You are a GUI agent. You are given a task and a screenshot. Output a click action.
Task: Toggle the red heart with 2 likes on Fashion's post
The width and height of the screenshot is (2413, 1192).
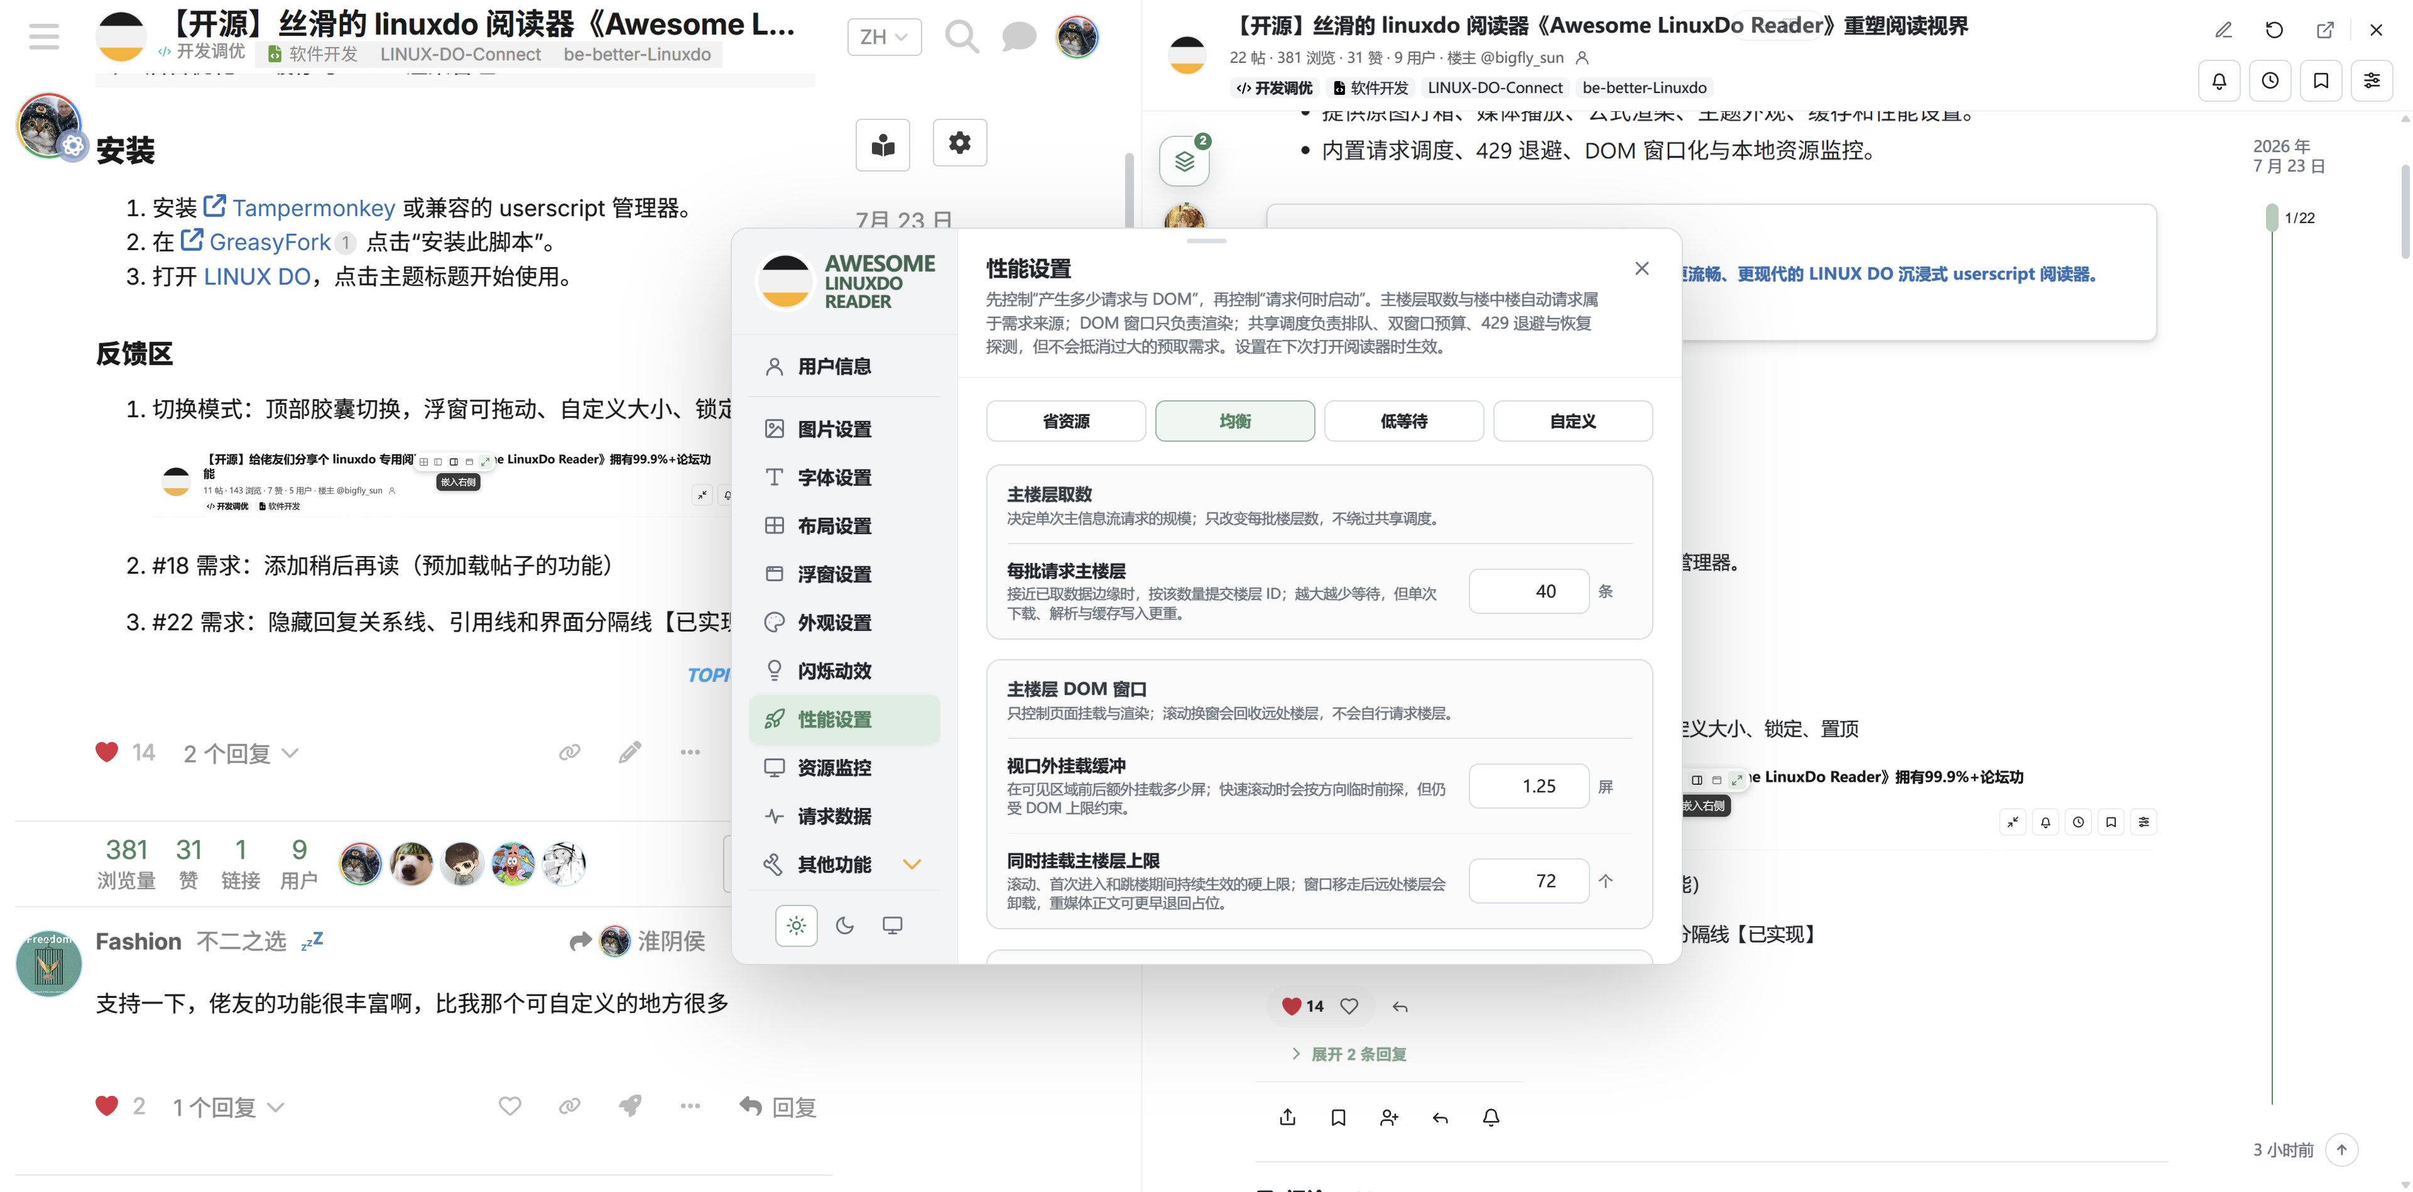(107, 1106)
